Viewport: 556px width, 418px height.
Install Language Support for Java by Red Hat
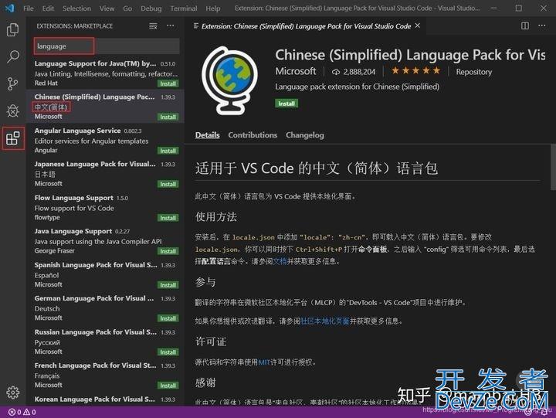click(168, 83)
